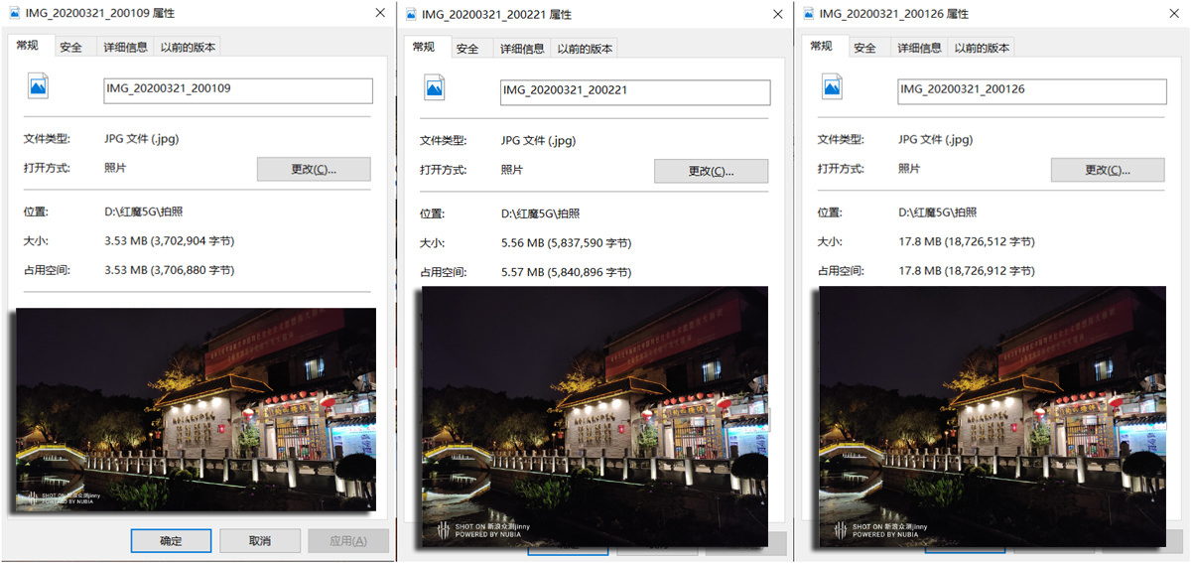
Task: Click the 更改(C)... button in IMG_20200321_200109 window
Action: pyautogui.click(x=314, y=169)
